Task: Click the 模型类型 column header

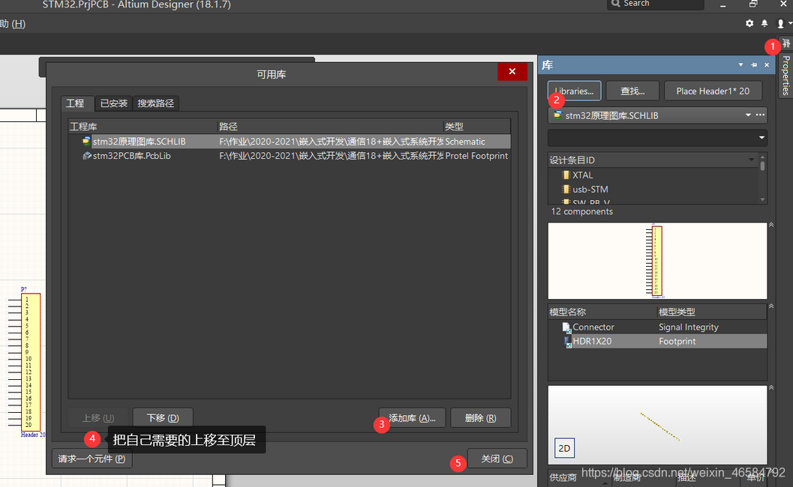Action: 711,312
